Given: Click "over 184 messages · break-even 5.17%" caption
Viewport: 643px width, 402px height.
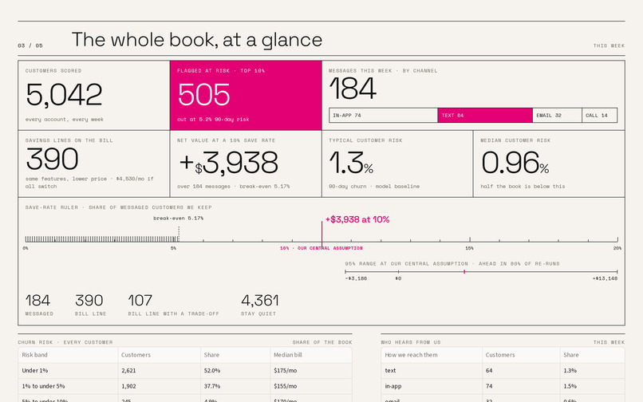Looking at the screenshot, I should (x=233, y=186).
